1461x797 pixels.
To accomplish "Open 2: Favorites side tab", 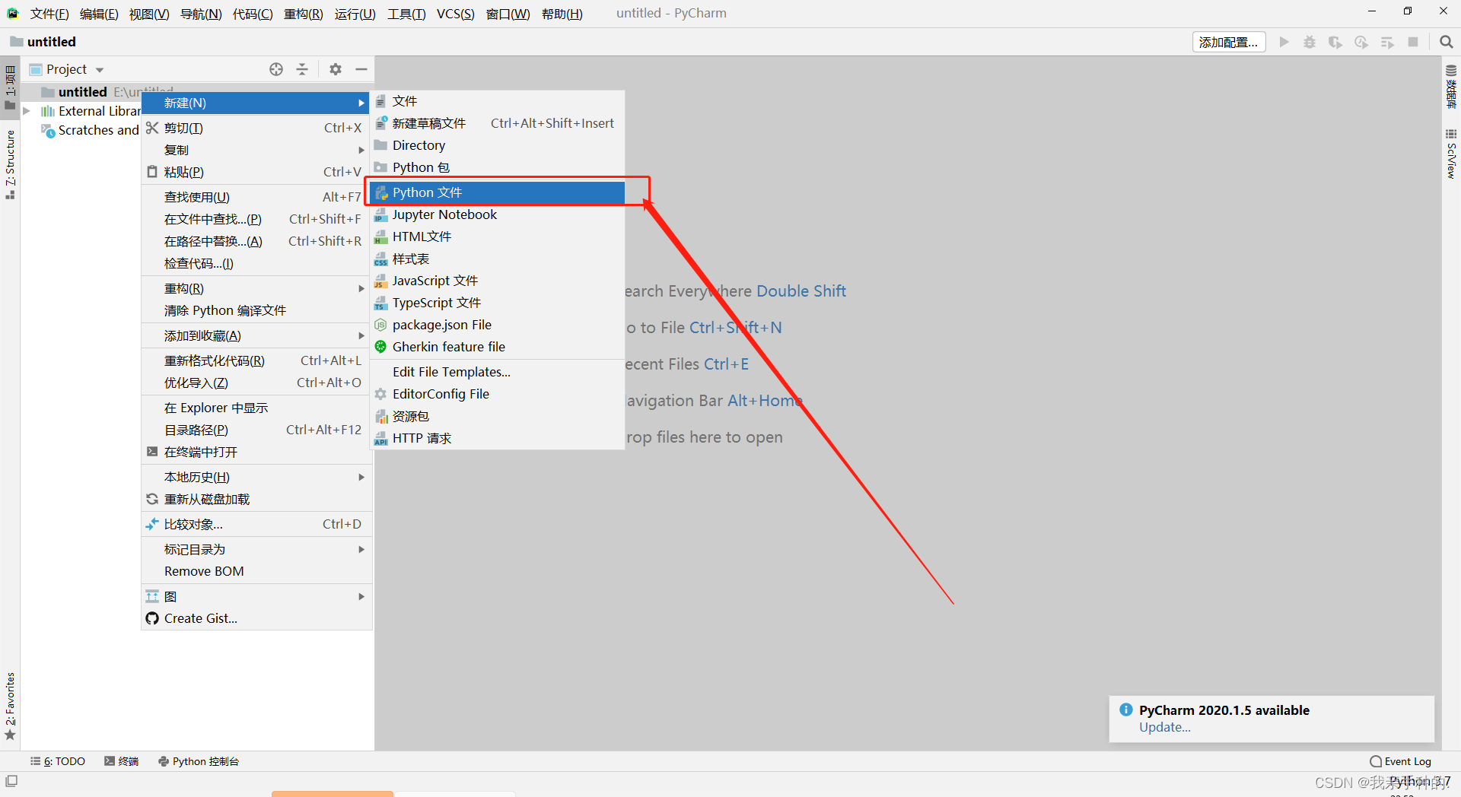I will [10, 706].
